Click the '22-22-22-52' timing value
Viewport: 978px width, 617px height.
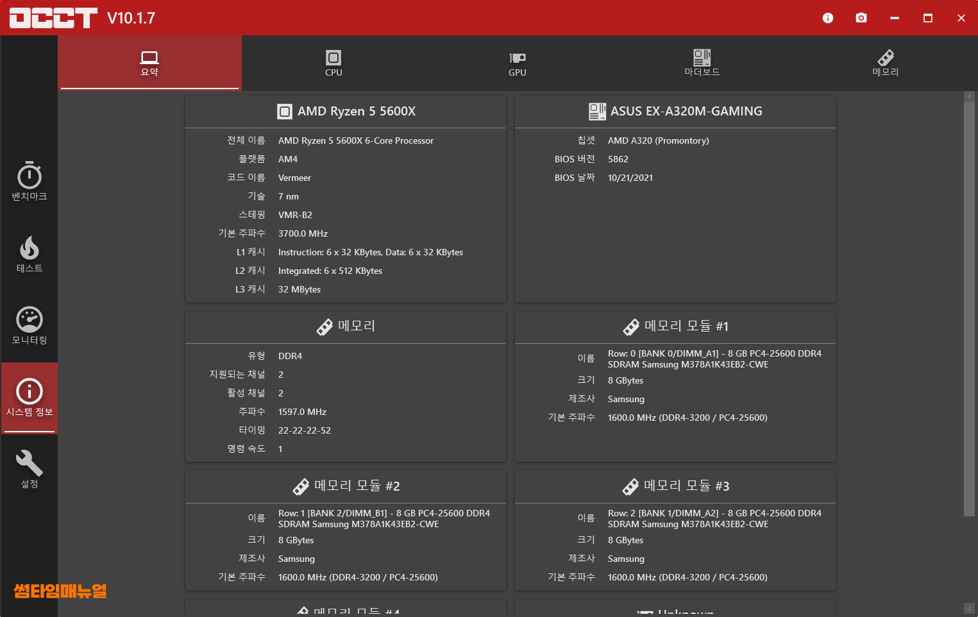[x=305, y=430]
